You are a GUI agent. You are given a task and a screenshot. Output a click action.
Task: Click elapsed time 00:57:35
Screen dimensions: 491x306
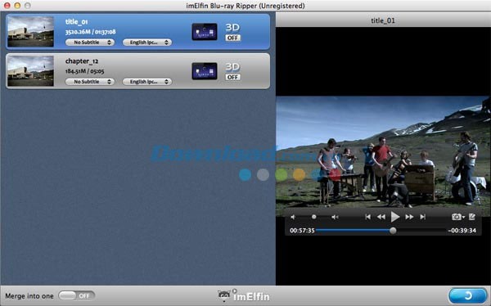point(302,231)
